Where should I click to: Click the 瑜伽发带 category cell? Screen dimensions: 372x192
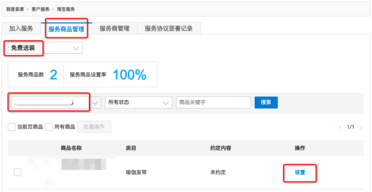coord(136,172)
